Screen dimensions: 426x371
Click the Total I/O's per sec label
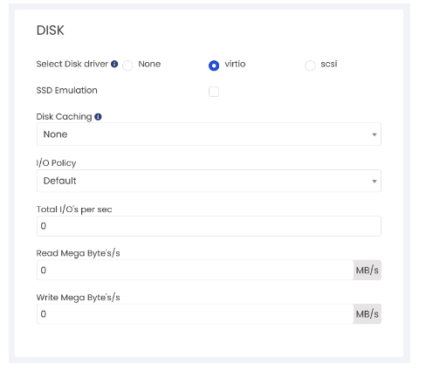[74, 210]
